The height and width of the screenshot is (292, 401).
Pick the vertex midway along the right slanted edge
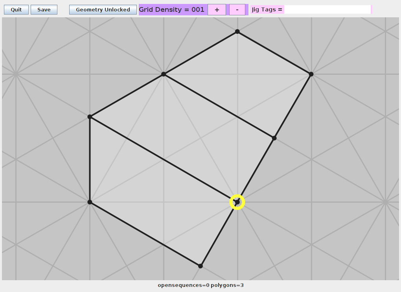coord(274,138)
